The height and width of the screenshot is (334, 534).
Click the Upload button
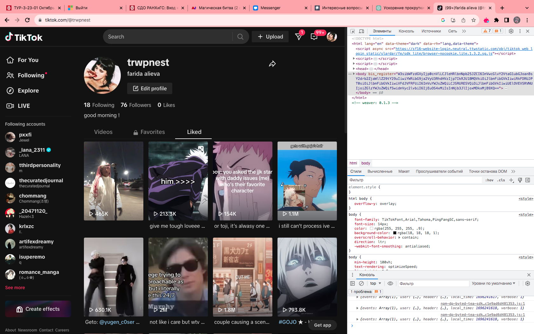[270, 37]
